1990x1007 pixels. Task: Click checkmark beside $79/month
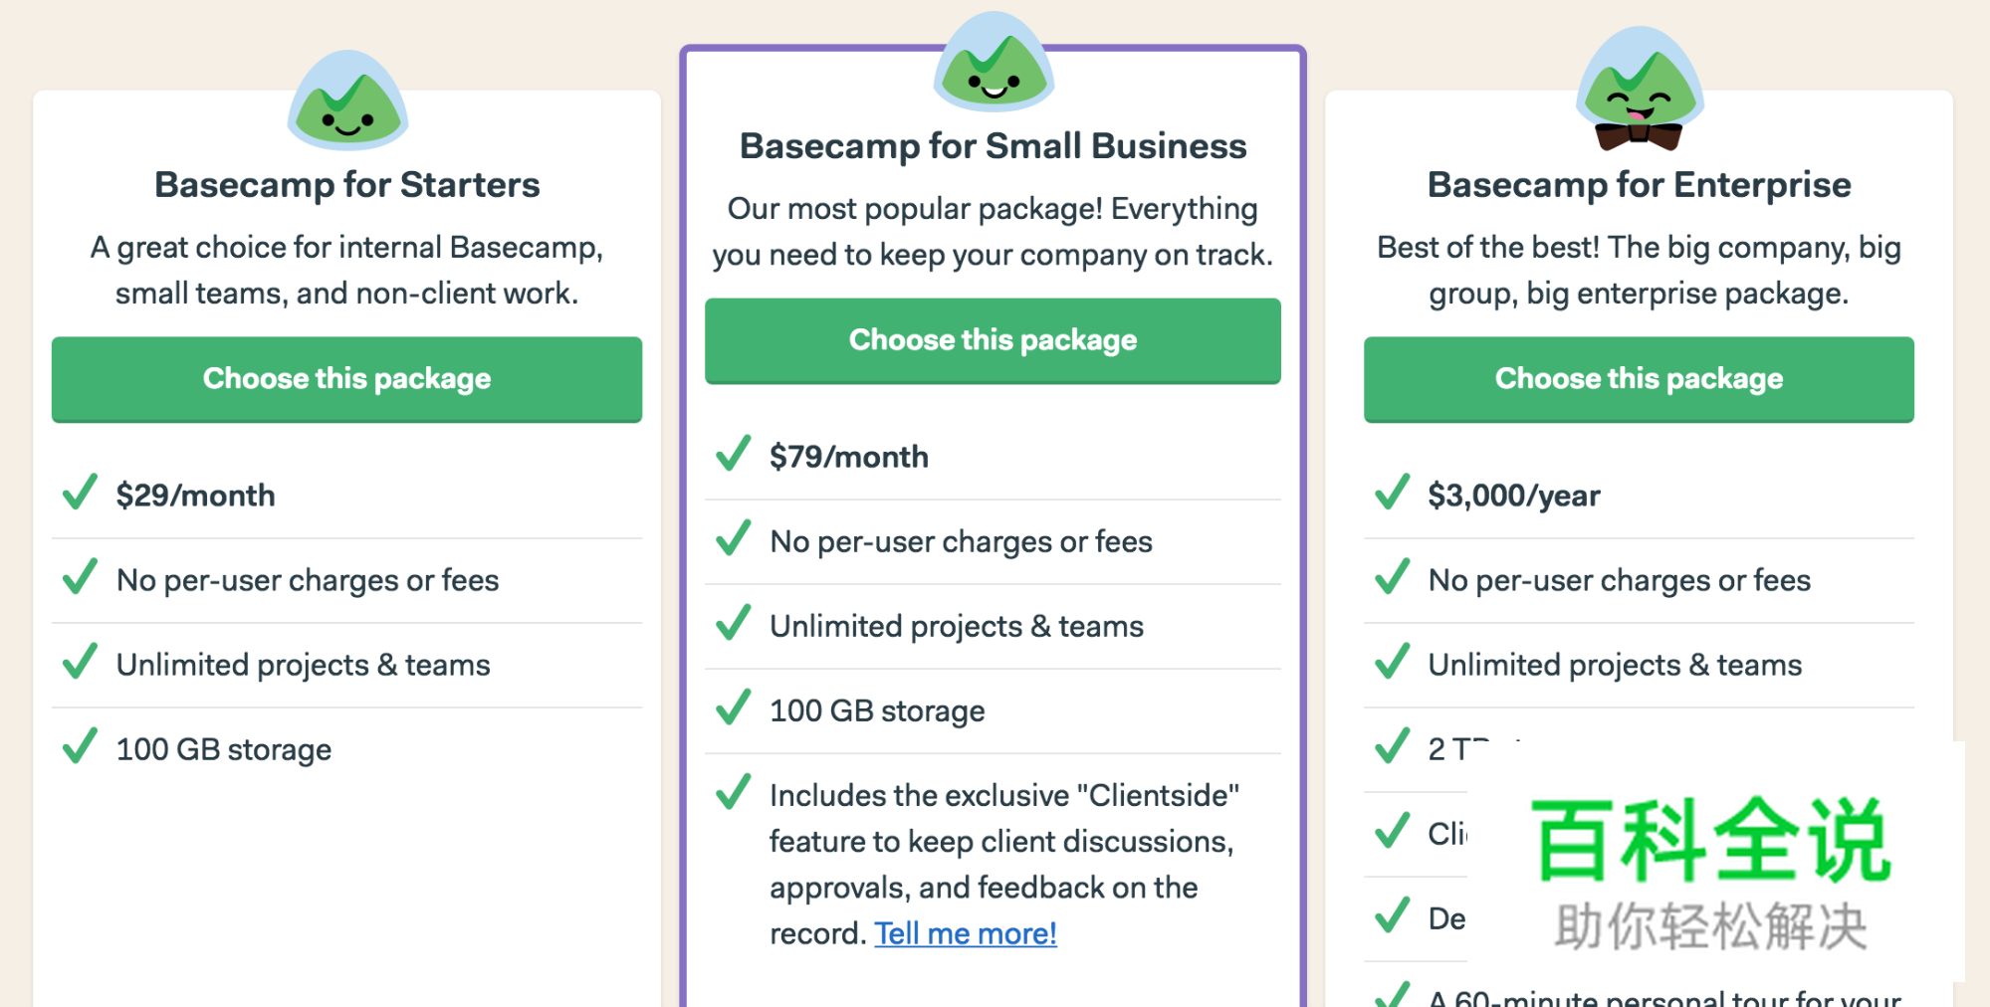tap(734, 454)
